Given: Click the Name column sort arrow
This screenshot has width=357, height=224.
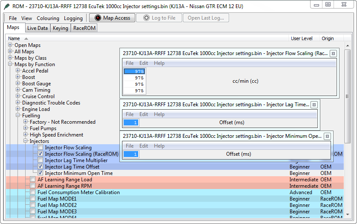Looking at the screenshot, I should [x=26, y=39].
